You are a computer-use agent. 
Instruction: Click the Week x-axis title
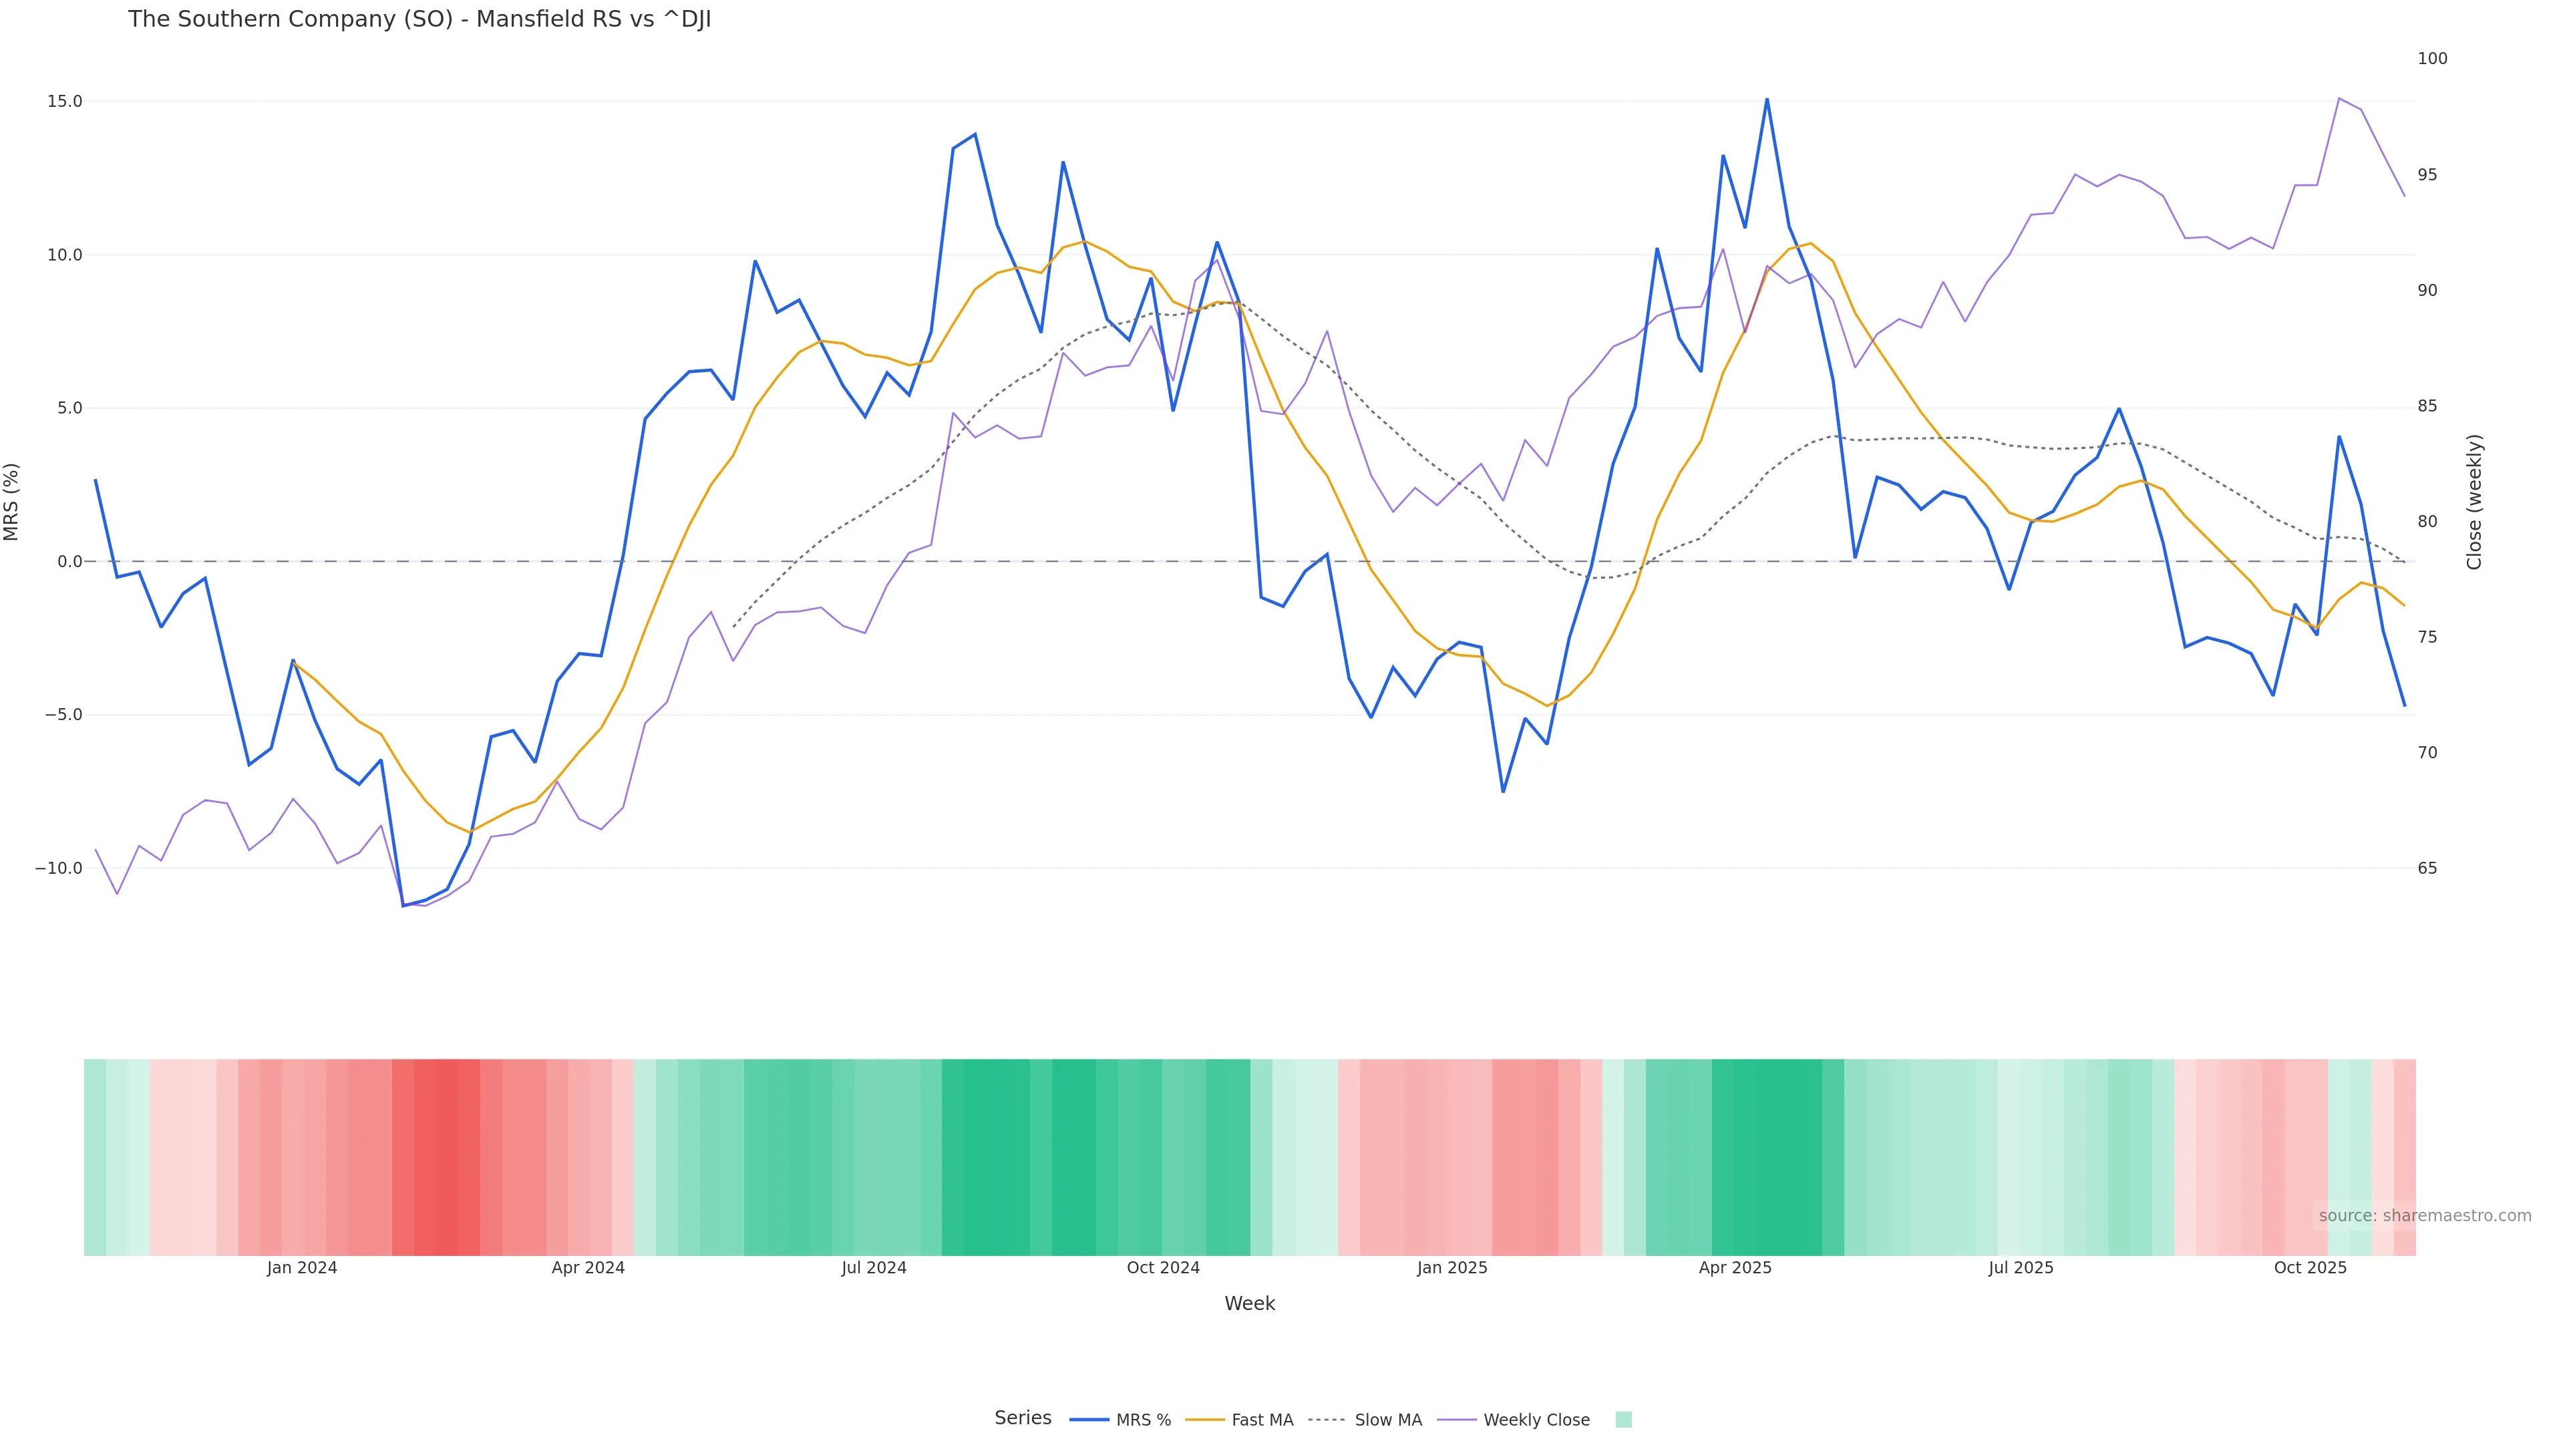pos(1248,1305)
